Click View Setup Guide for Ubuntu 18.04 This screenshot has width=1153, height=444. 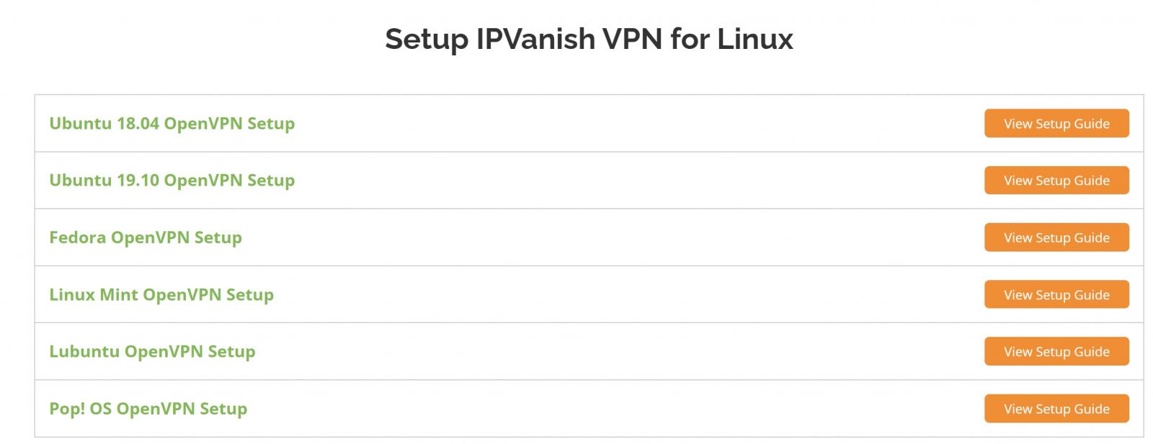click(x=1056, y=123)
